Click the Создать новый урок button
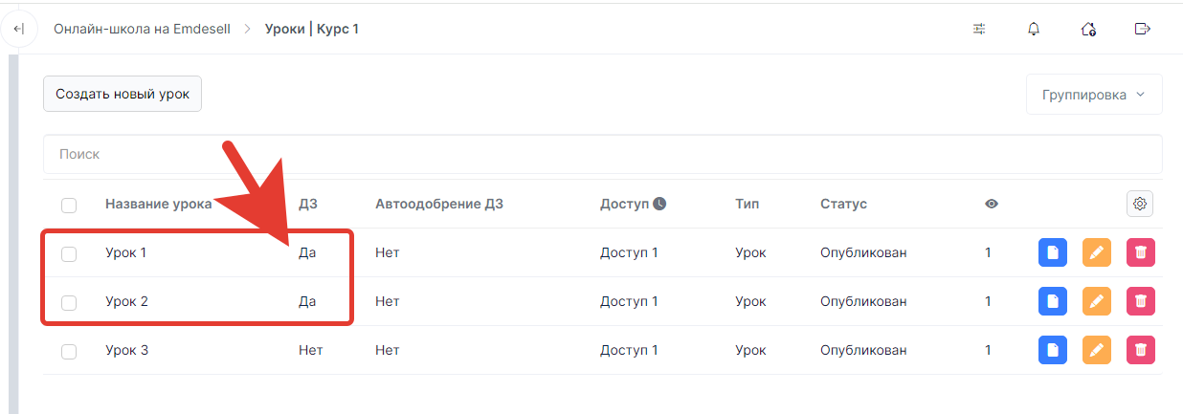The width and height of the screenshot is (1183, 414). (x=123, y=94)
